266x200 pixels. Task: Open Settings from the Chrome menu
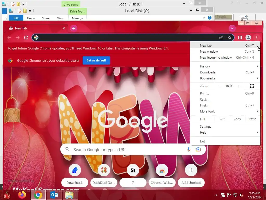pyautogui.click(x=225, y=127)
